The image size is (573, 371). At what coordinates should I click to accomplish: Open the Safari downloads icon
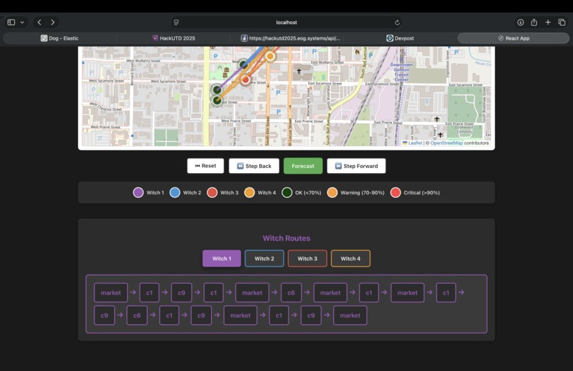pyautogui.click(x=520, y=22)
